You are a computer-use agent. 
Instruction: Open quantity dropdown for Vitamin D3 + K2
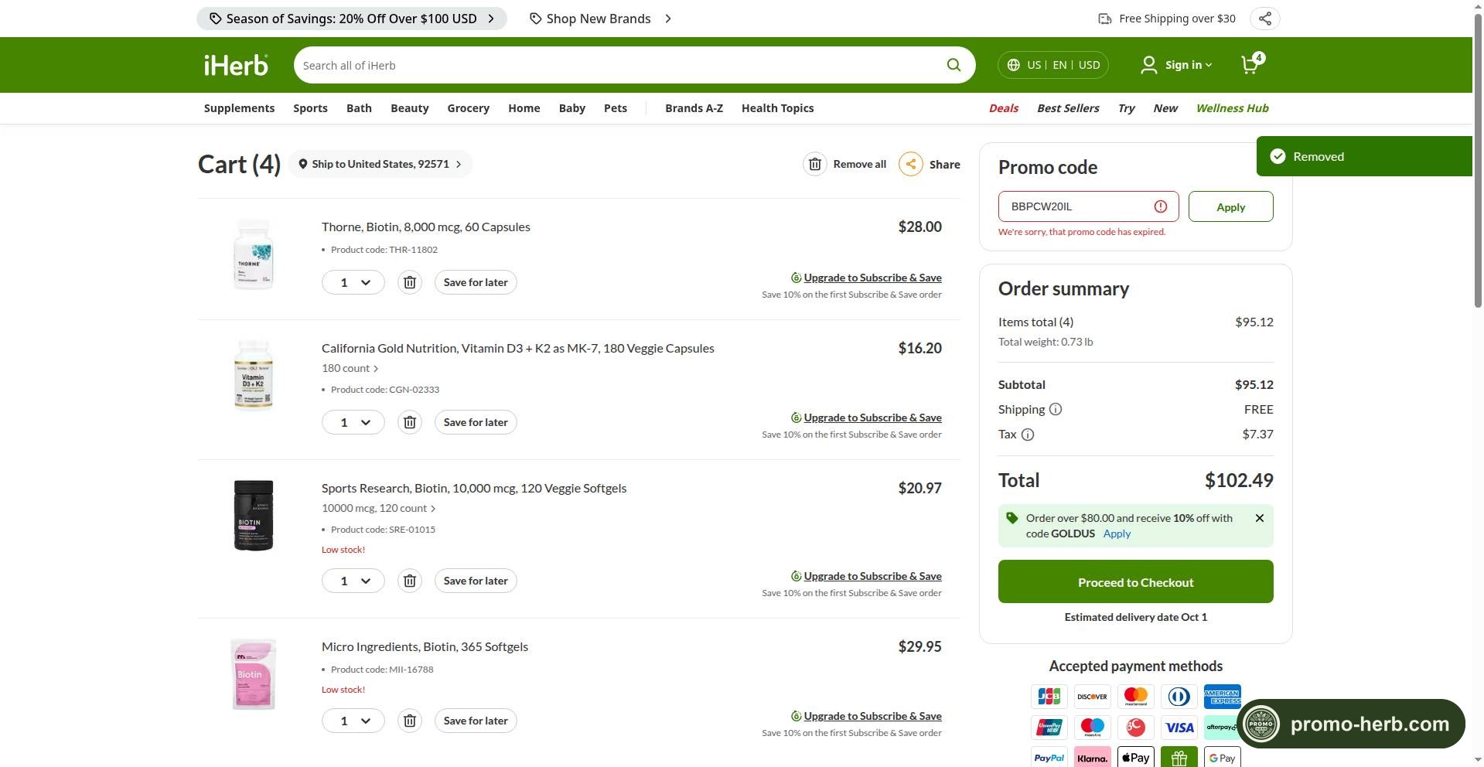coord(353,422)
